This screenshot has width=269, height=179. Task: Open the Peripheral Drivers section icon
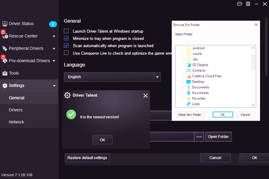point(5,48)
